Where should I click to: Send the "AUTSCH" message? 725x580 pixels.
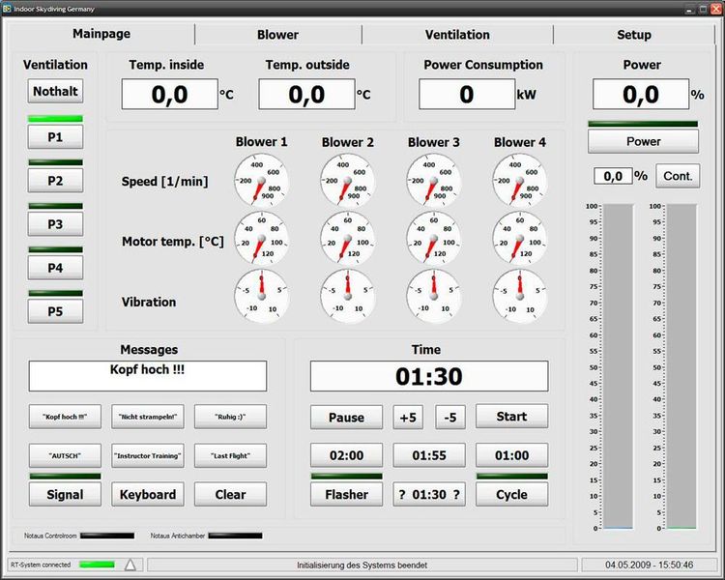point(65,455)
